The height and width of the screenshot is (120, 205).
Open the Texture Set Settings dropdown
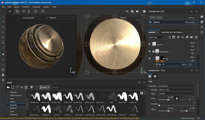[x=192, y=18]
